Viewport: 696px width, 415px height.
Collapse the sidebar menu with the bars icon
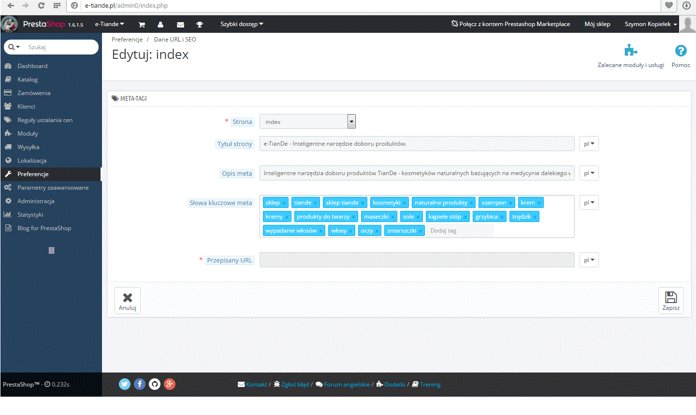51,250
